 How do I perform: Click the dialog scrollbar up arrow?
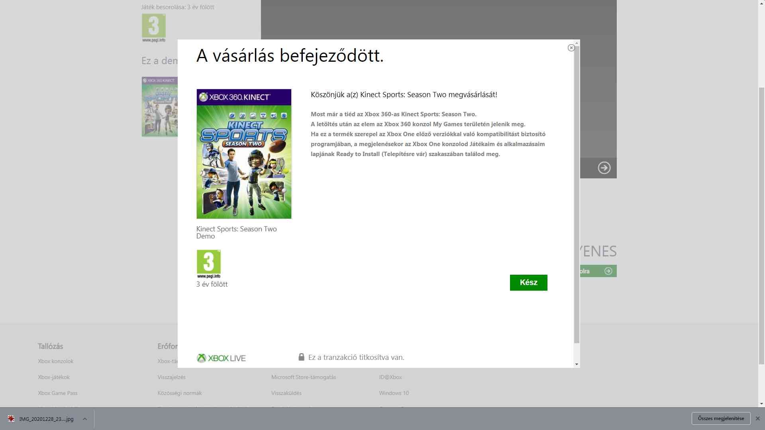(577, 43)
